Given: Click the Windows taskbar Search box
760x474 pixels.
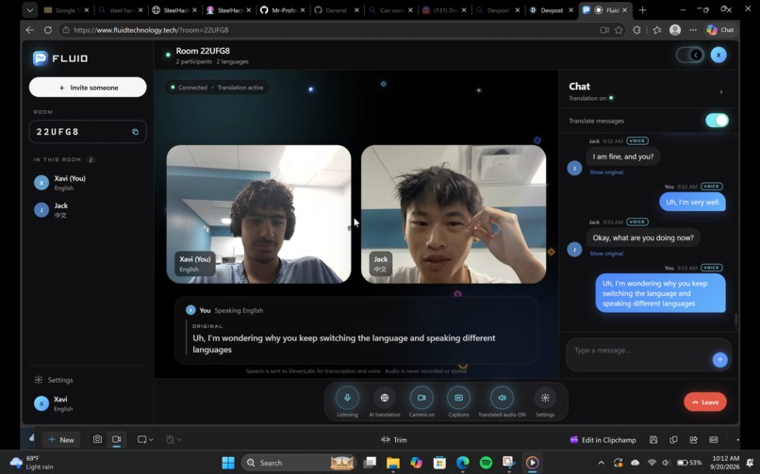Looking at the screenshot, I should pos(298,463).
